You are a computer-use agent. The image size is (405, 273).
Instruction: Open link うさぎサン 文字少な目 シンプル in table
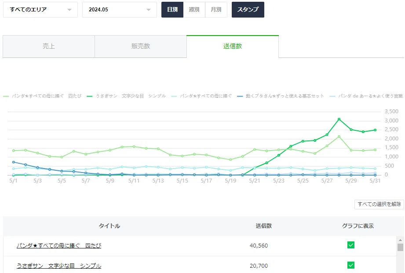click(x=59, y=266)
